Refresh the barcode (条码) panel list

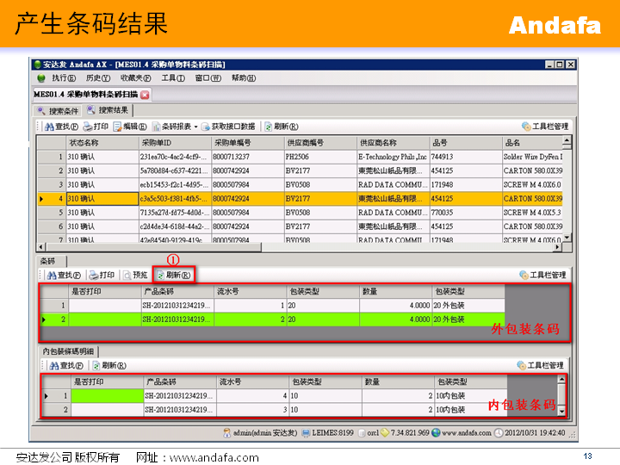[x=174, y=275]
